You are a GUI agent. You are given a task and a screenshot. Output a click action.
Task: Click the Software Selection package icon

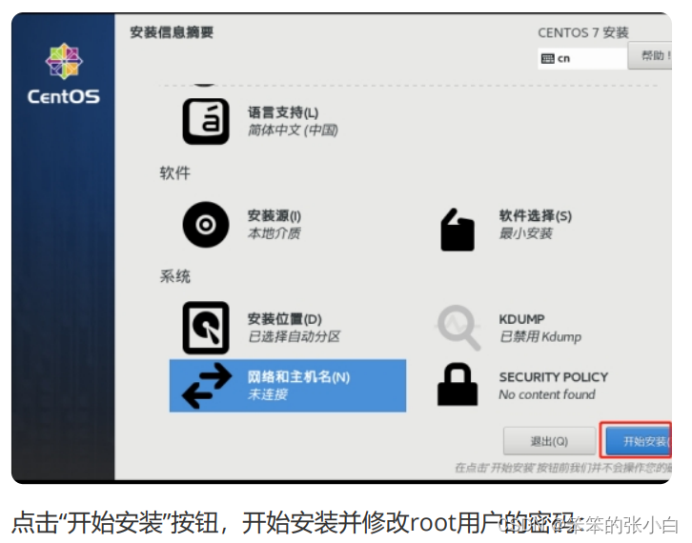tap(458, 230)
